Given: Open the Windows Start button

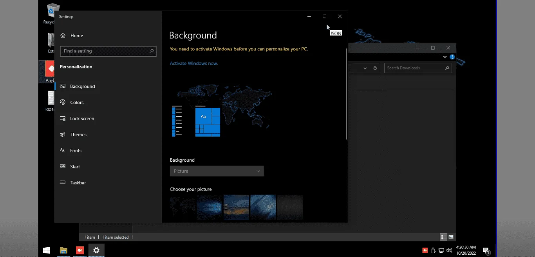Looking at the screenshot, I should coord(46,250).
